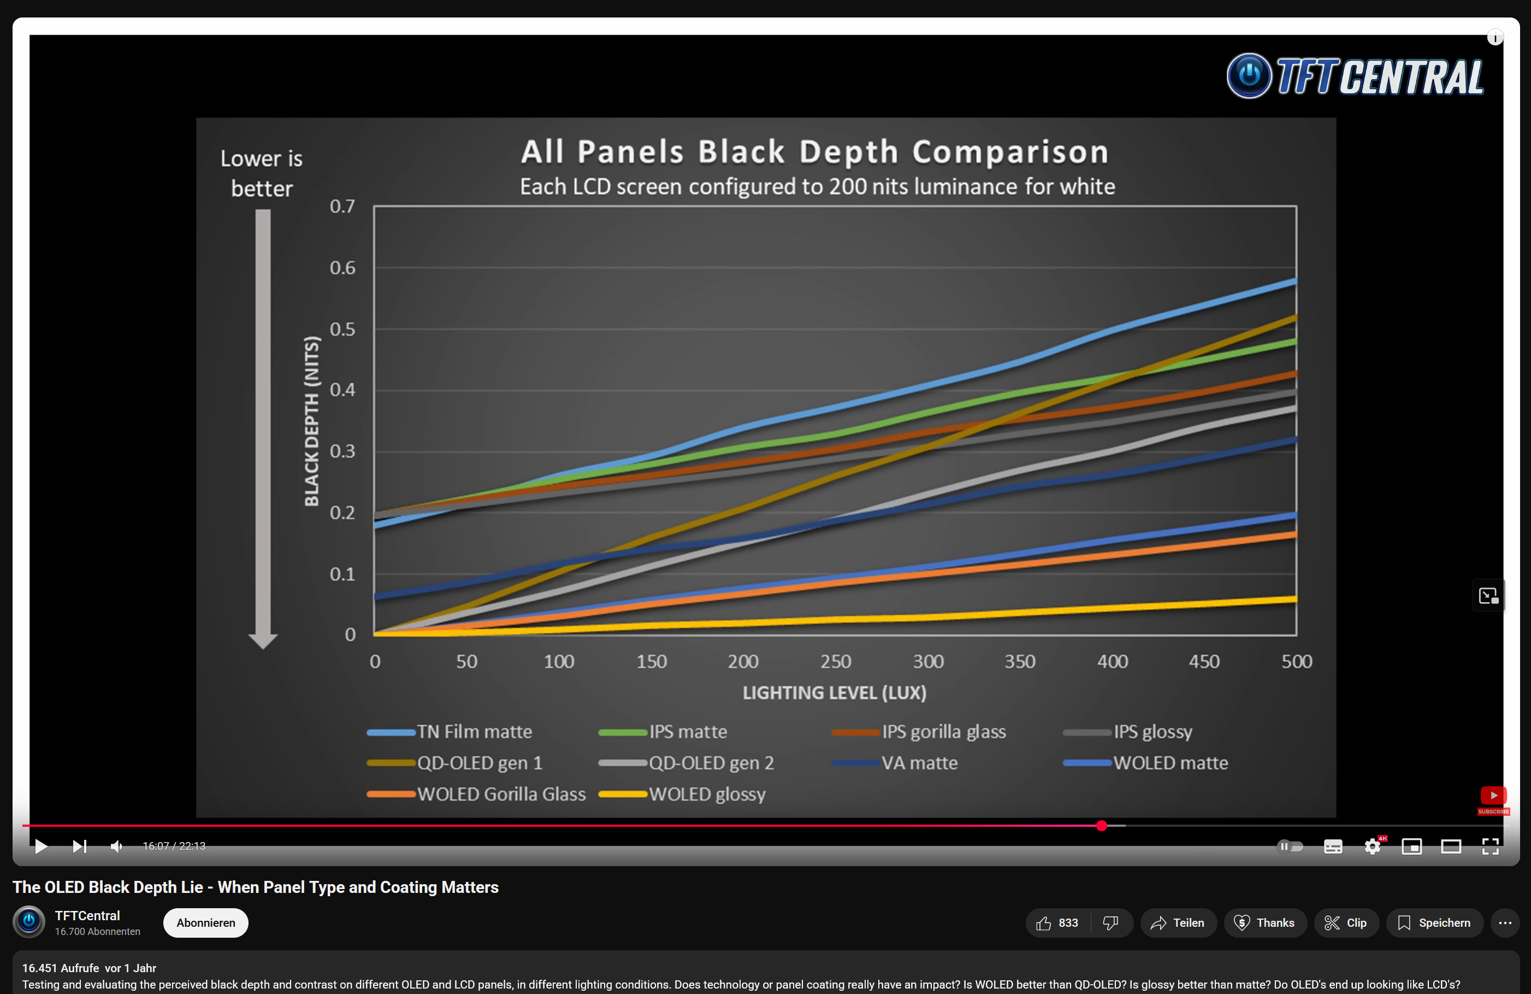The height and width of the screenshot is (994, 1531).
Task: Click the Abonnieren subscribe button
Action: (x=206, y=922)
